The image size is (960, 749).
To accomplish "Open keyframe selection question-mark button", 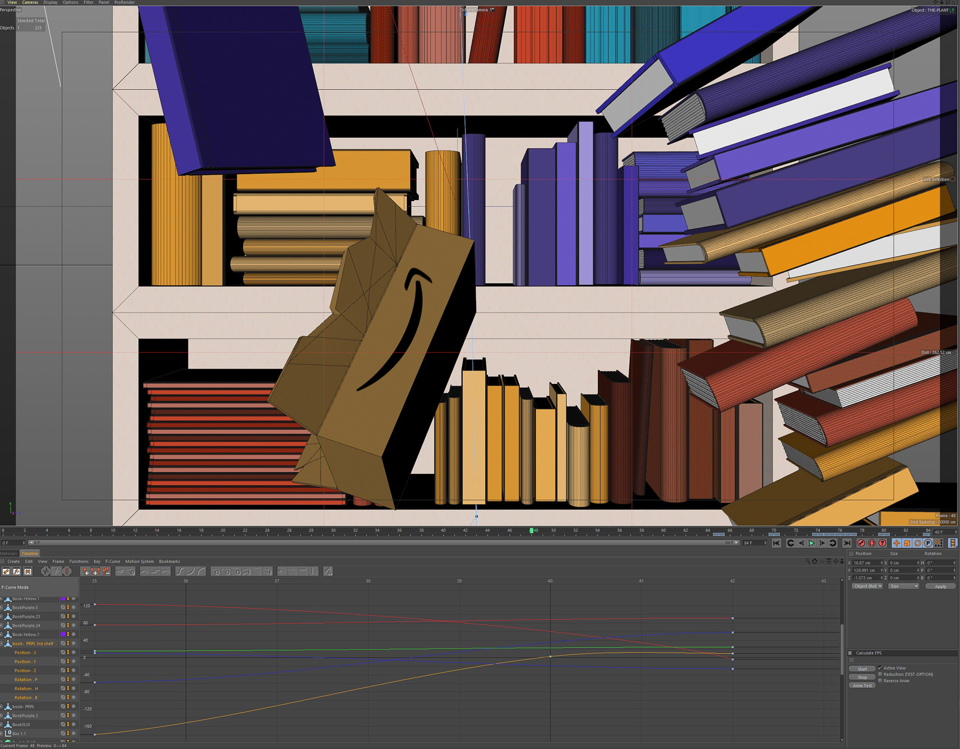I will tap(882, 543).
